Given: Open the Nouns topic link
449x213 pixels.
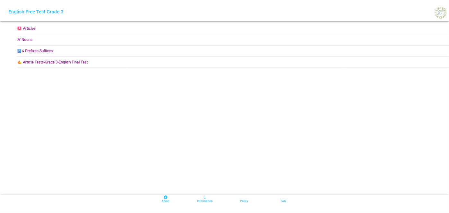Looking at the screenshot, I should (27, 40).
